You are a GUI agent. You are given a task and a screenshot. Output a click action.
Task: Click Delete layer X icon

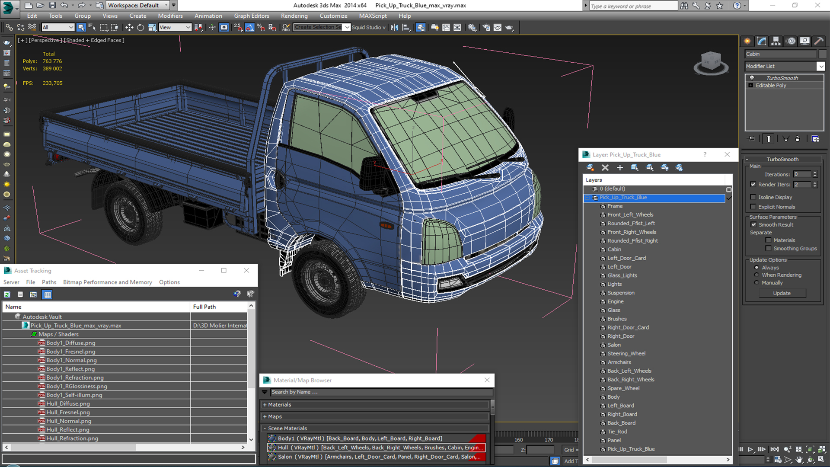point(605,168)
